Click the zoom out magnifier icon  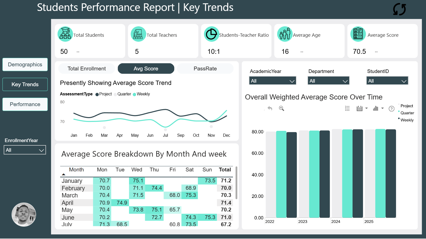[x=281, y=108]
